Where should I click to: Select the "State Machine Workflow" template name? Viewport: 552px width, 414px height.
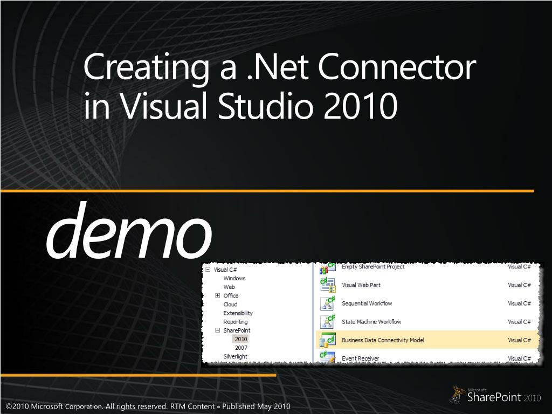(x=371, y=322)
